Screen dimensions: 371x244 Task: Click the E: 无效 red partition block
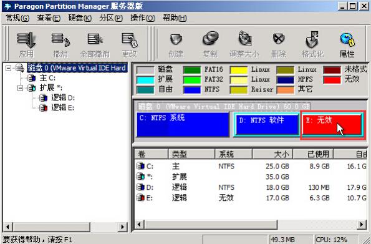pyautogui.click(x=332, y=125)
